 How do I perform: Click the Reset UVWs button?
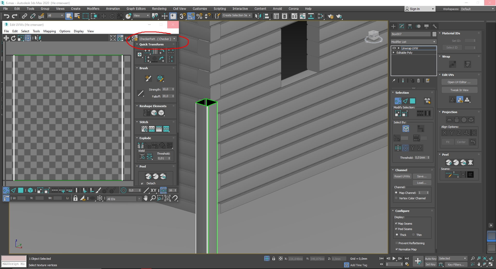[x=402, y=176]
